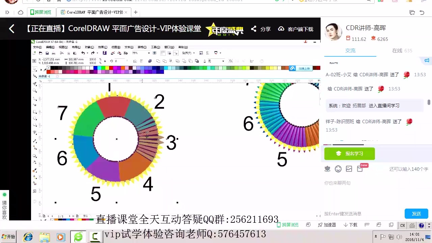Click the emoji smiley icon in chat

338,169
